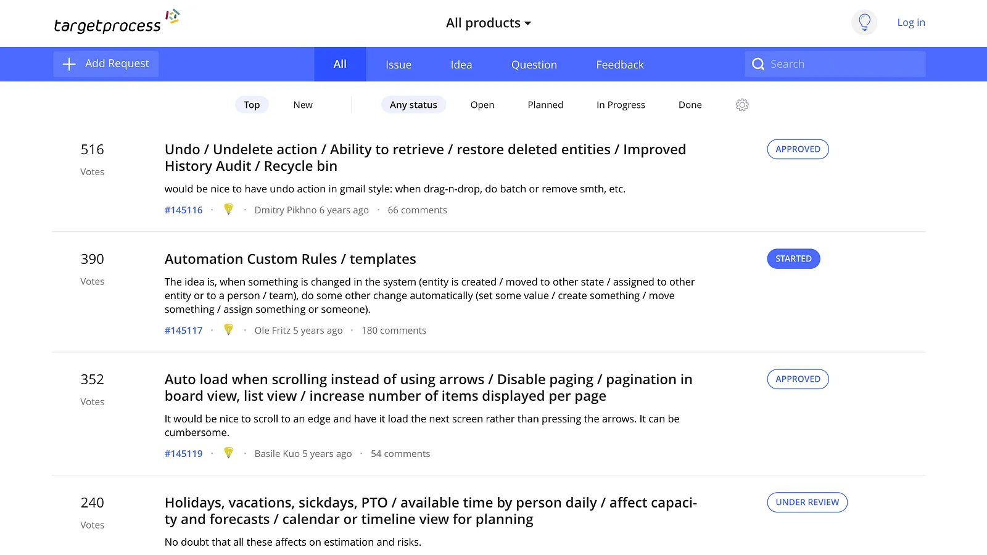
Task: Switch to the Question tab
Action: (x=534, y=64)
